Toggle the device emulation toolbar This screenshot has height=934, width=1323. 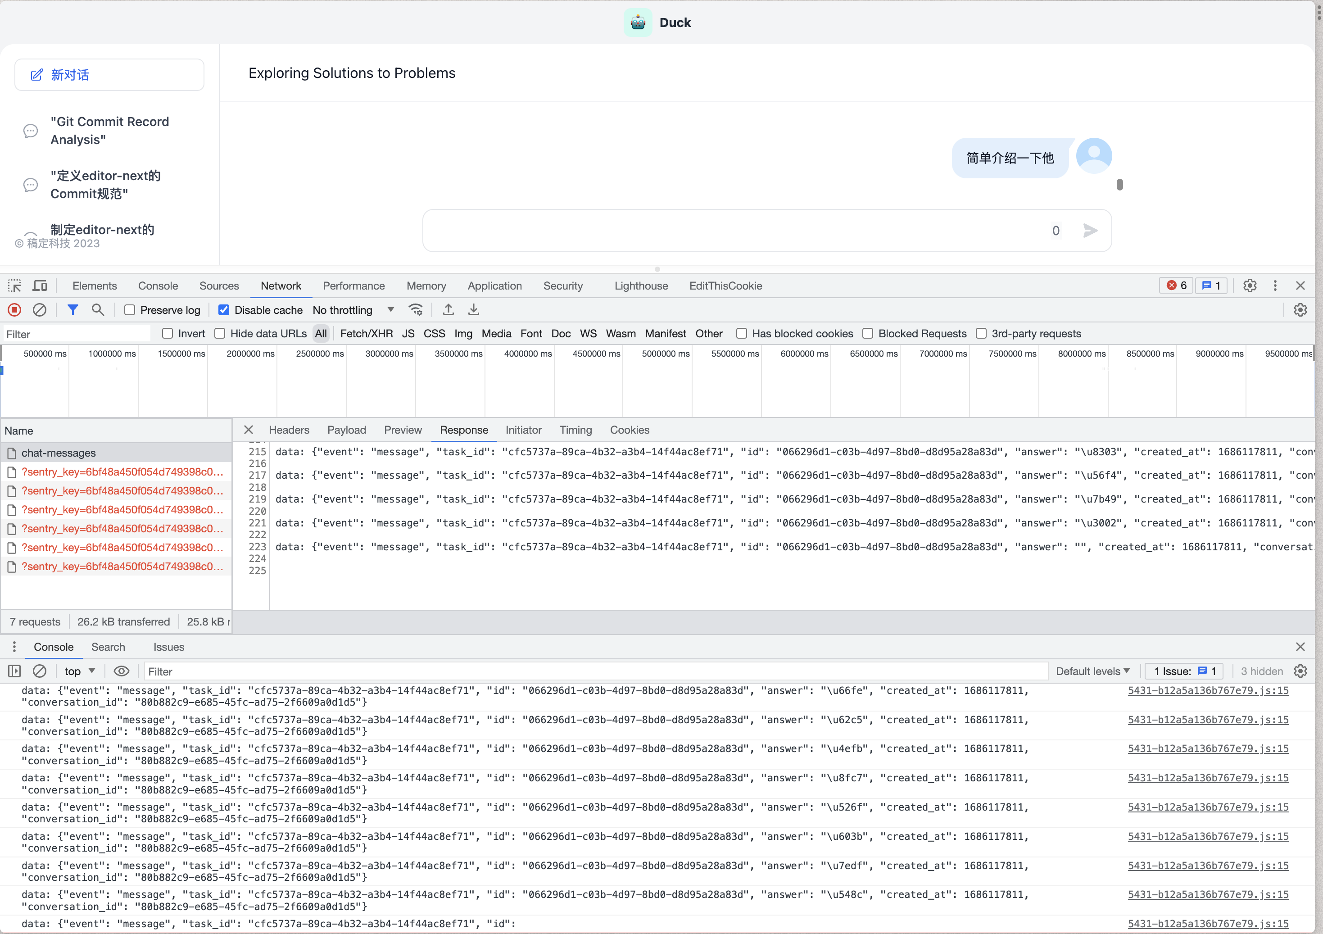[40, 285]
